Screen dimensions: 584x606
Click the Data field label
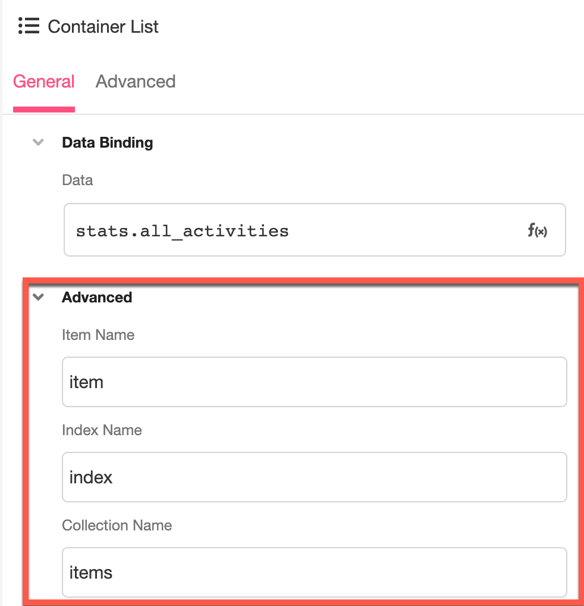[x=77, y=180]
